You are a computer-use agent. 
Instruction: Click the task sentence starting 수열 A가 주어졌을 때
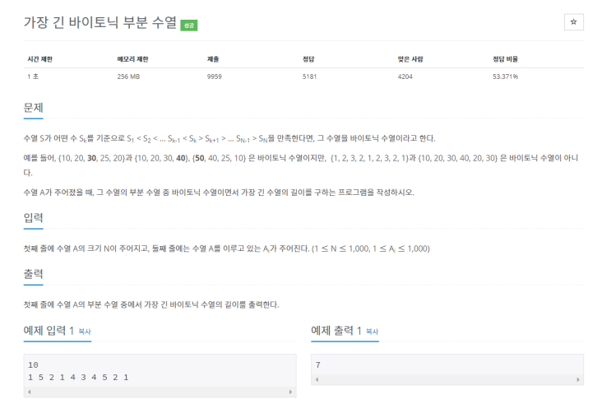(x=219, y=193)
